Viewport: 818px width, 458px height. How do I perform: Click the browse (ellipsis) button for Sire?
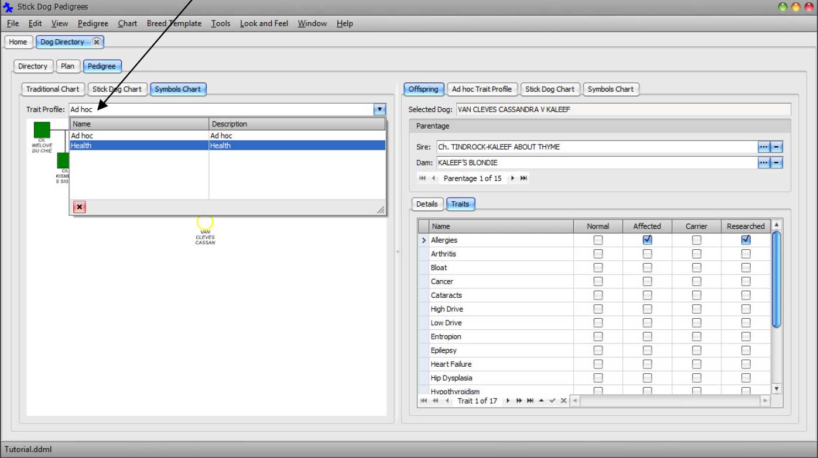(763, 147)
